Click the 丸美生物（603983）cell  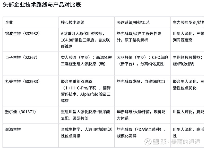pos(30,91)
